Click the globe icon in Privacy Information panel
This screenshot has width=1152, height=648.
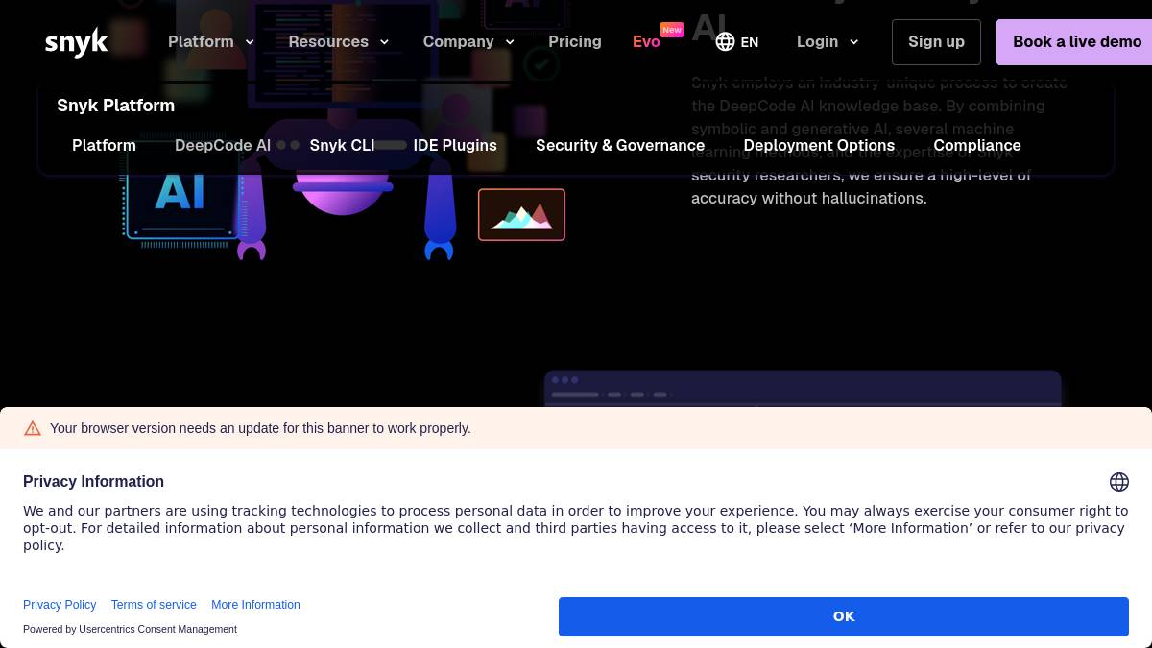pos(1118,482)
